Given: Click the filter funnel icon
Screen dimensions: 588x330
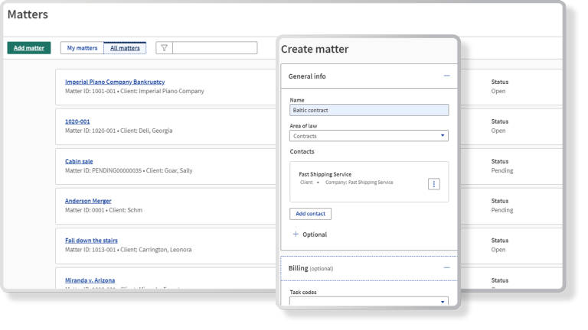Looking at the screenshot, I should coord(164,48).
